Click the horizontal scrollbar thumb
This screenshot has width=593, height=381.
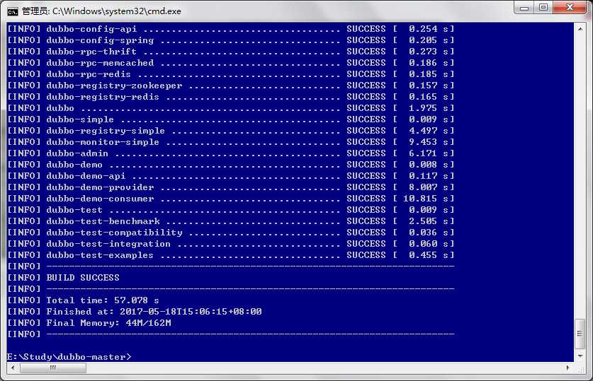pos(53,368)
